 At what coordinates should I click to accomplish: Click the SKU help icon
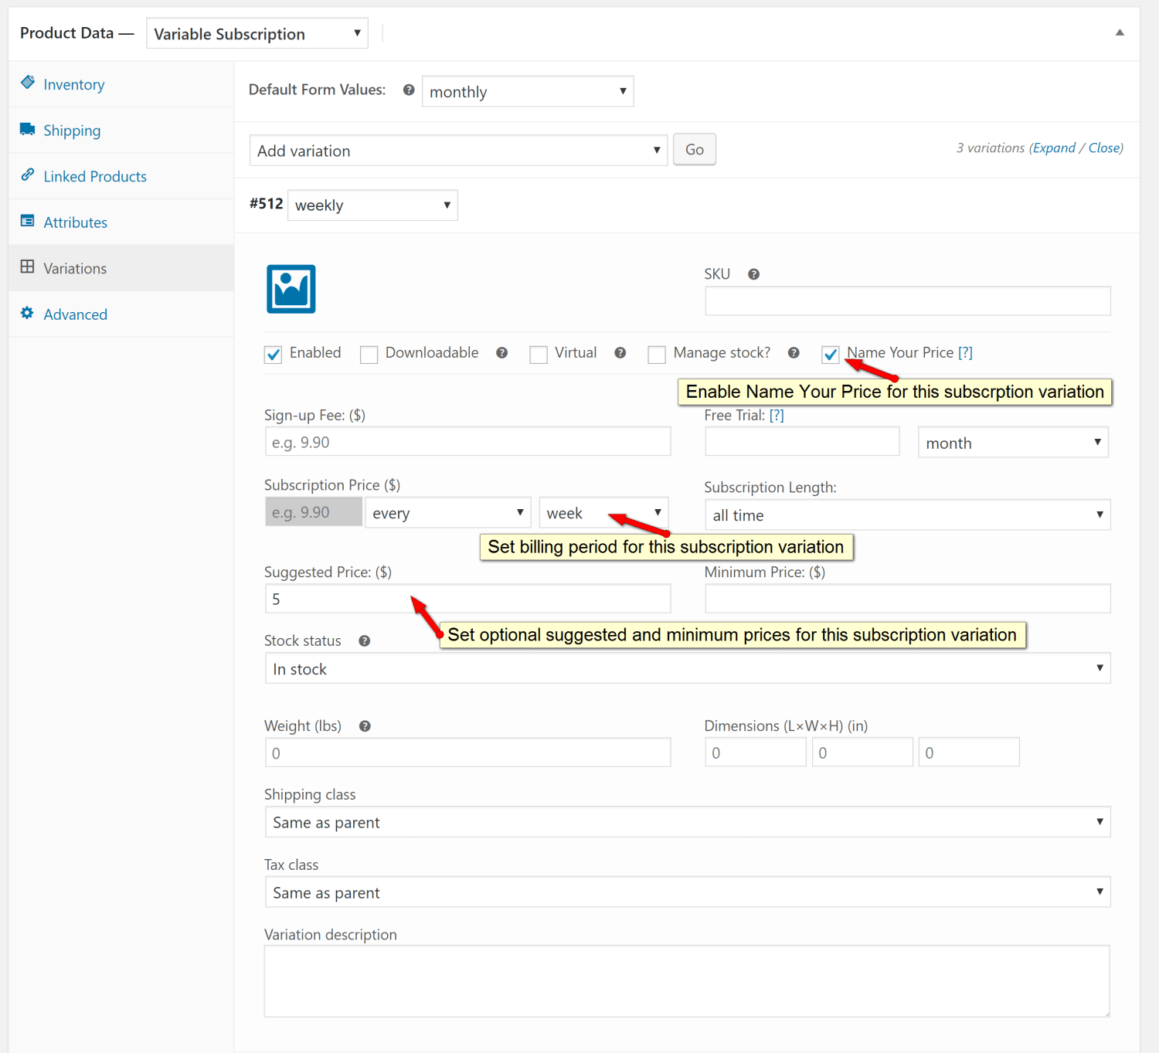pos(753,273)
